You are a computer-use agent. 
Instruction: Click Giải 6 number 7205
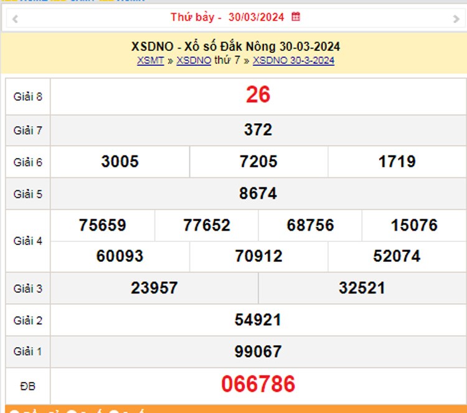pos(258,162)
